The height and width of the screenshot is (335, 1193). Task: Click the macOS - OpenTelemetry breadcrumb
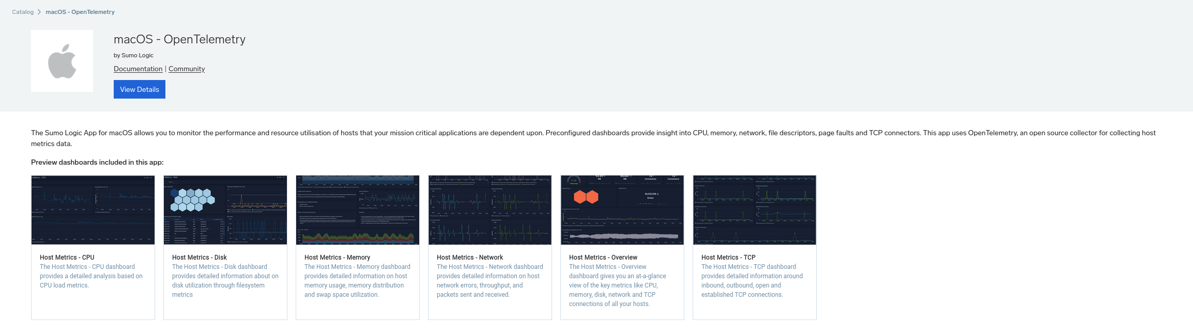[80, 12]
